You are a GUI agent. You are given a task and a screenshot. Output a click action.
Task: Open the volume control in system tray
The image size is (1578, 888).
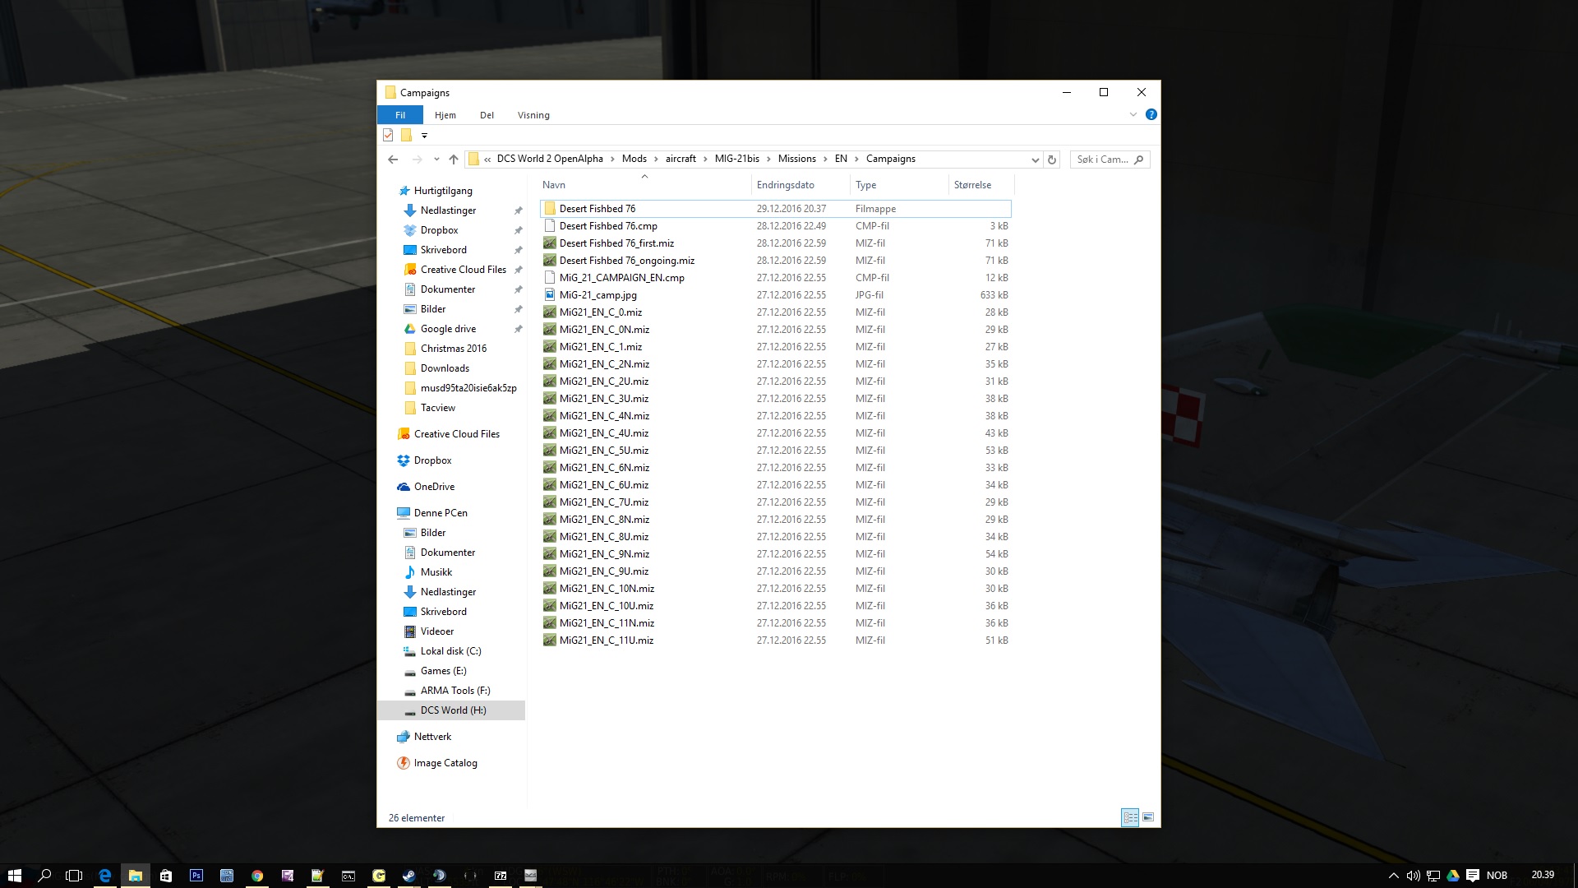point(1413,876)
